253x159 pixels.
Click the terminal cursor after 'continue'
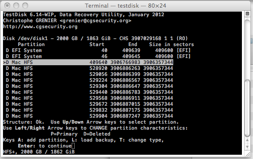73,146
